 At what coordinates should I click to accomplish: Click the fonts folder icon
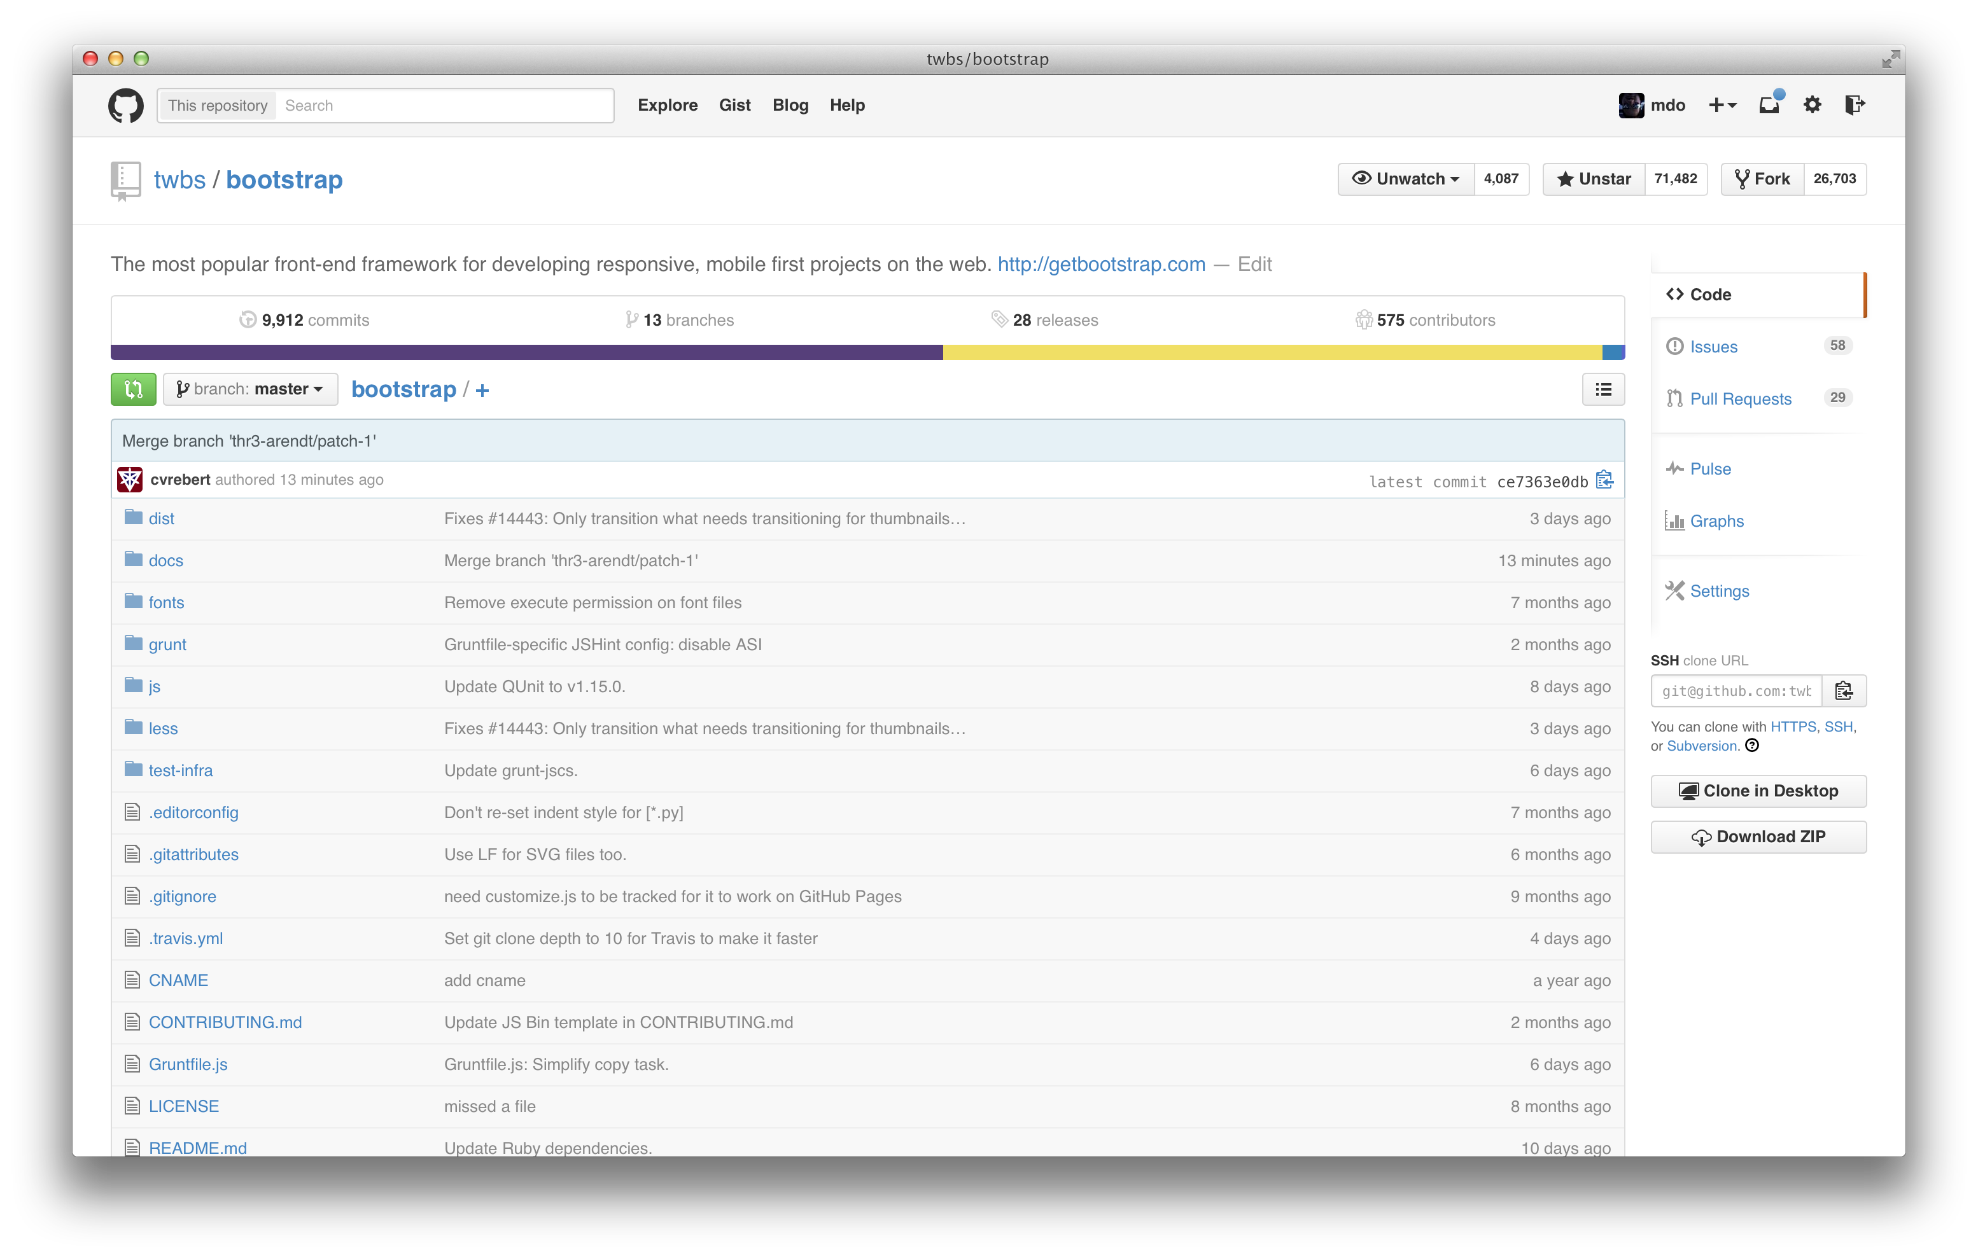pyautogui.click(x=133, y=601)
